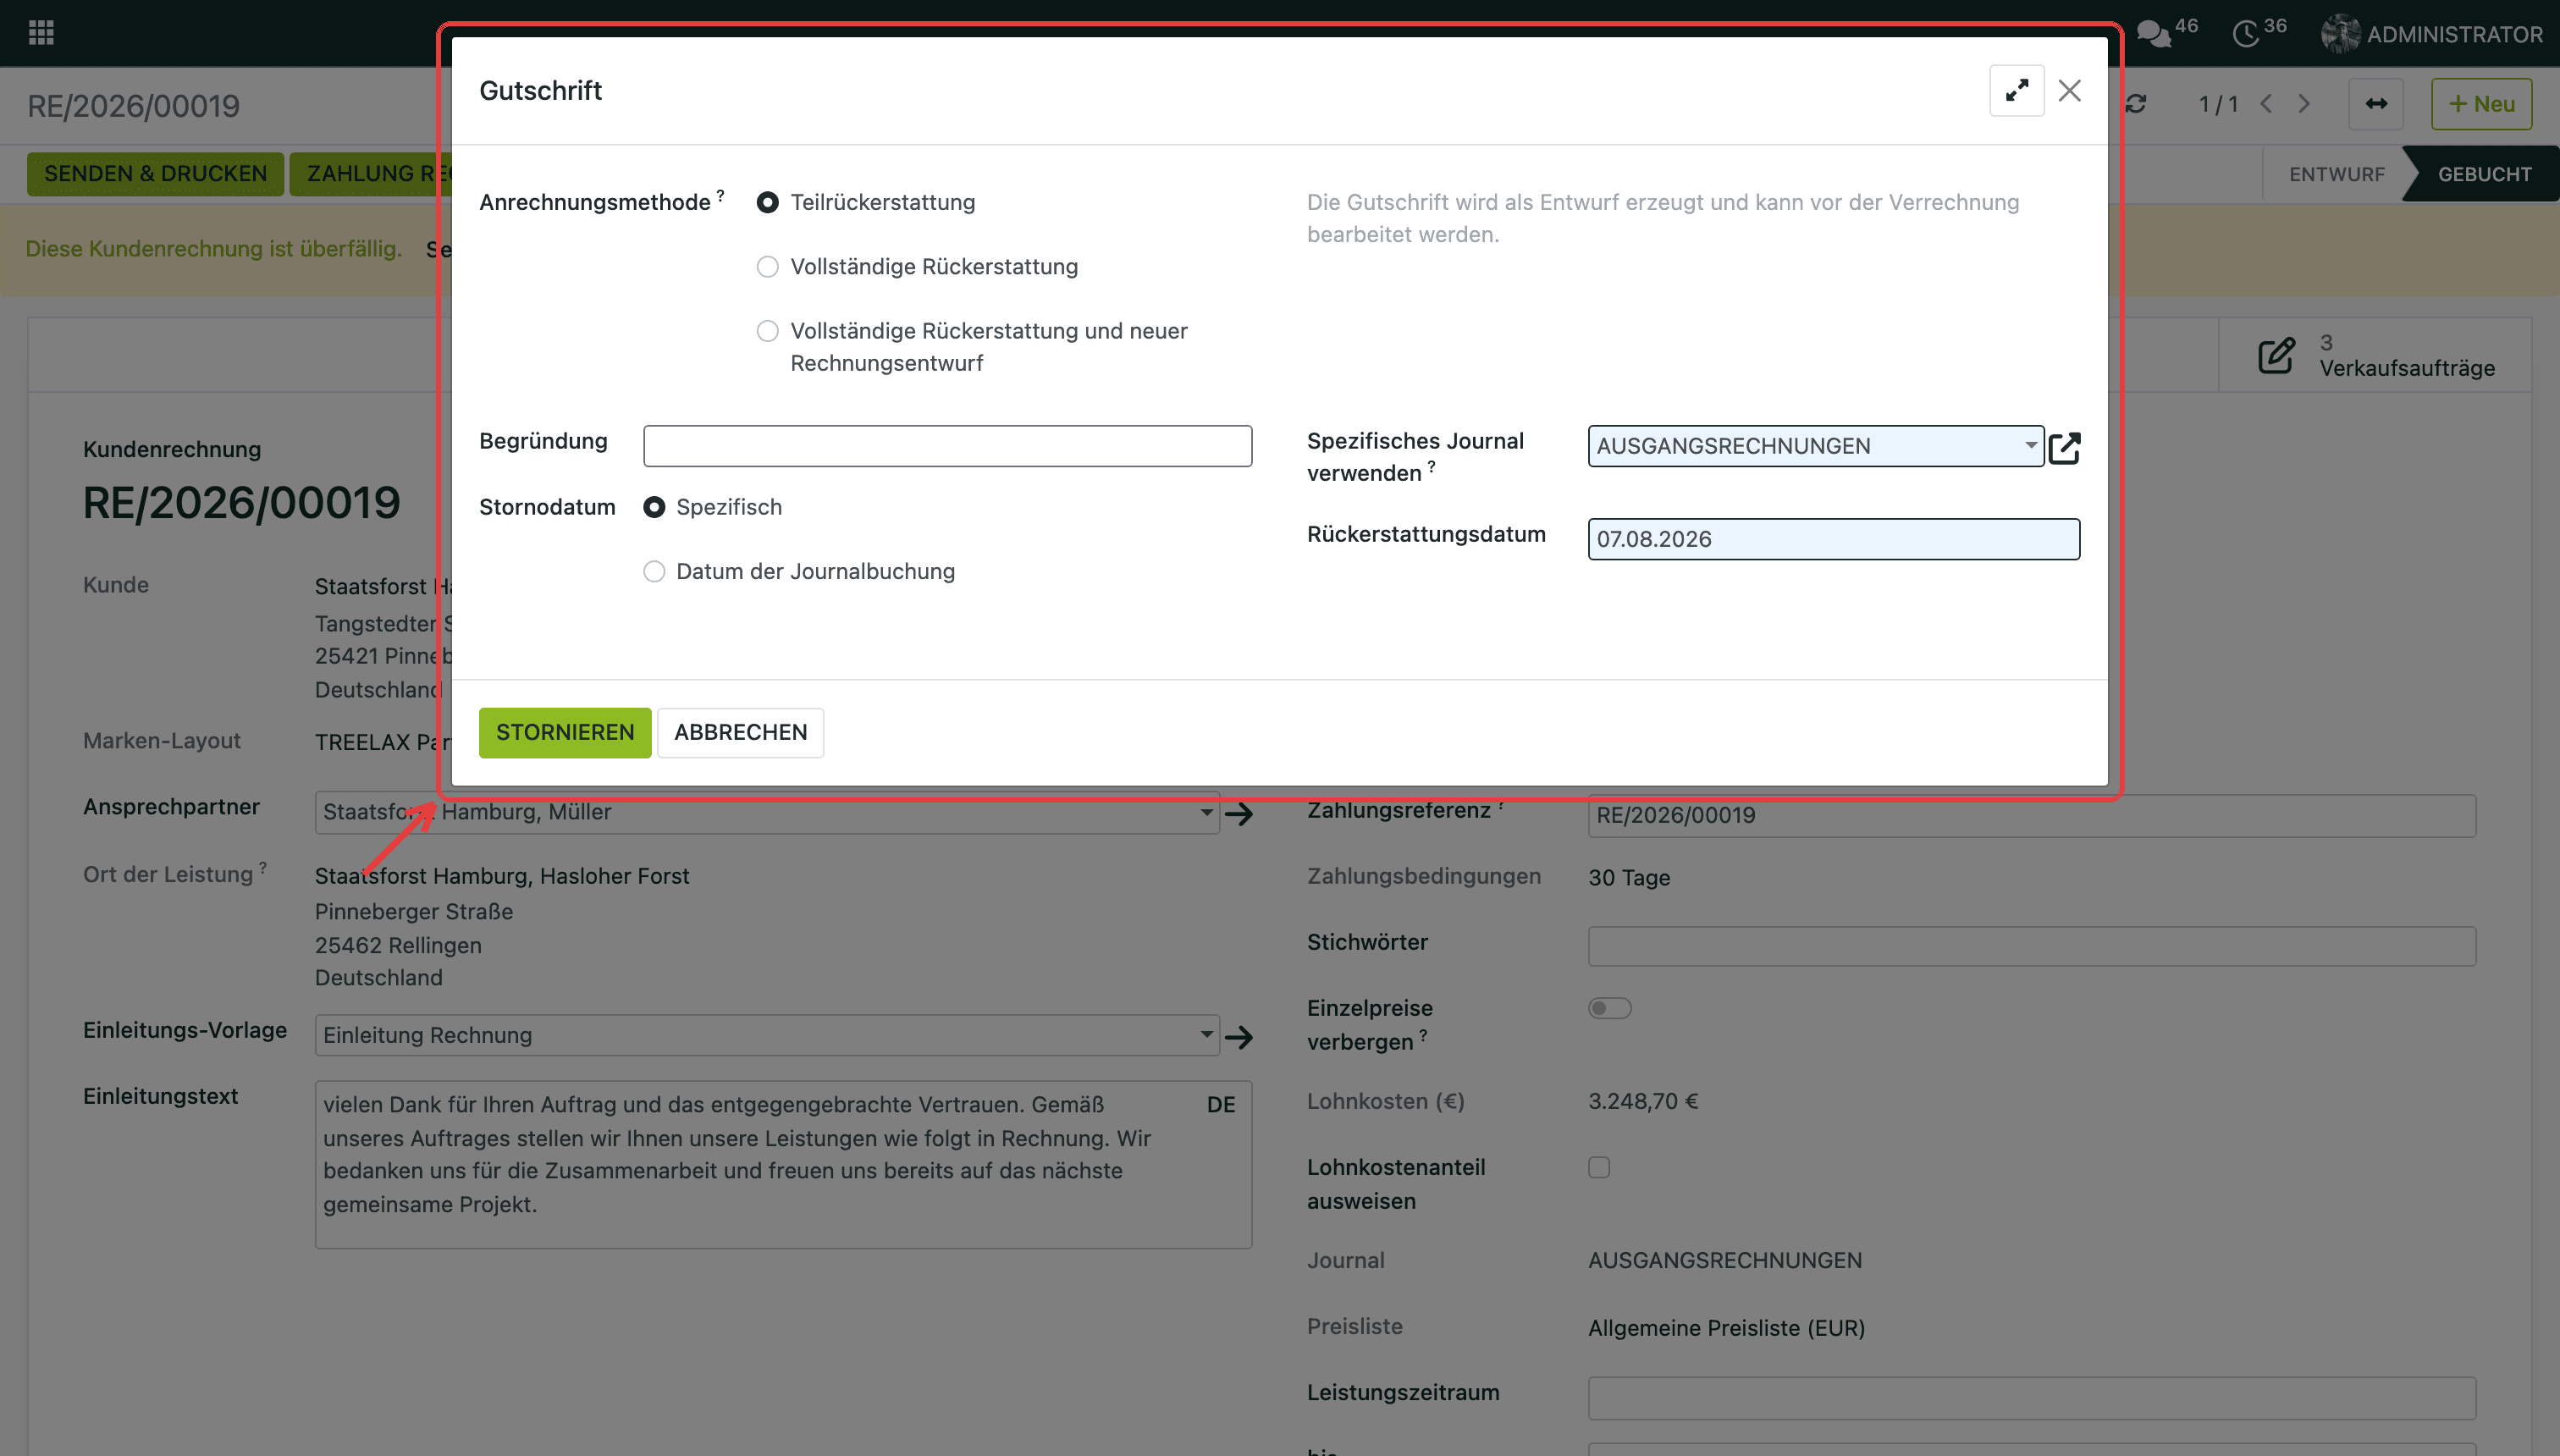Open the Ansprechpartner dropdown
The height and width of the screenshot is (1456, 2560).
(767, 813)
